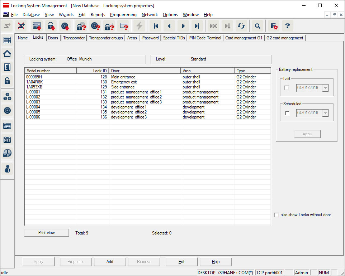The width and height of the screenshot is (345, 276).
Task: Click the search magnifier toolbar icon
Action: pos(257,26)
